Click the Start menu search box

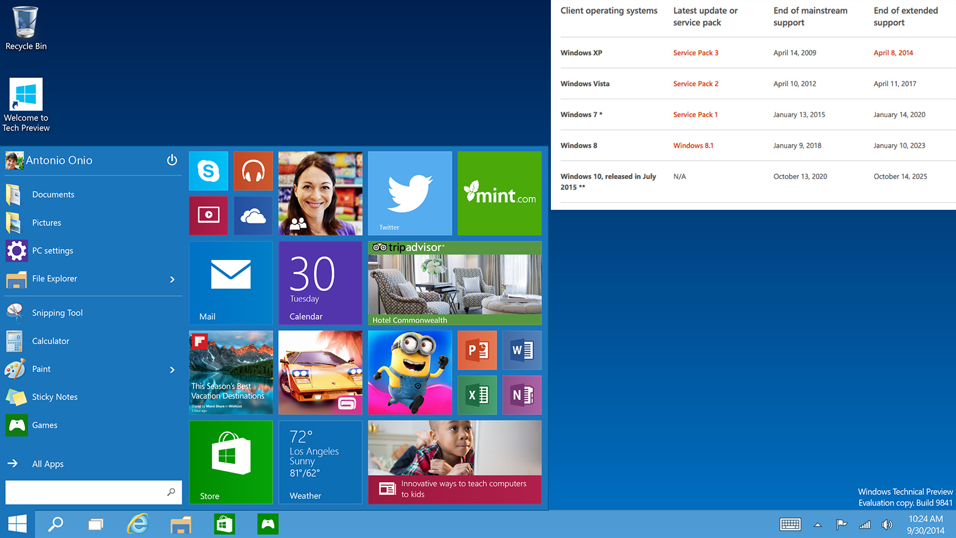pos(87,492)
